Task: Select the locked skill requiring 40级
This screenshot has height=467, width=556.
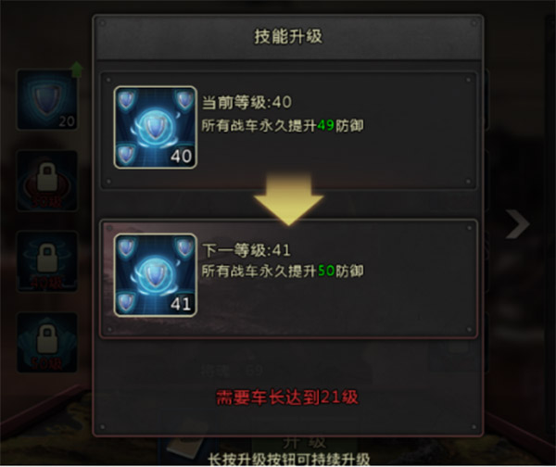Action: tap(47, 261)
